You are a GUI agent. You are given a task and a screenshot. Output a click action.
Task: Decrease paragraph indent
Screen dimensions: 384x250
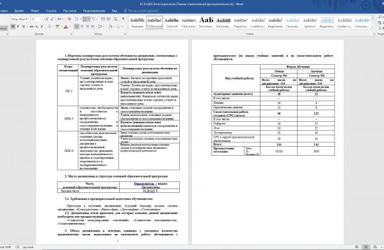click(103, 19)
